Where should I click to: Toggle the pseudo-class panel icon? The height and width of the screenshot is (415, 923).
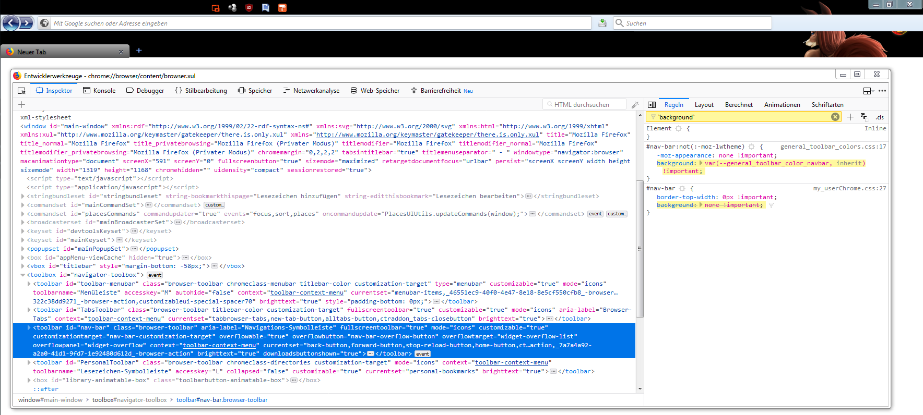865,117
